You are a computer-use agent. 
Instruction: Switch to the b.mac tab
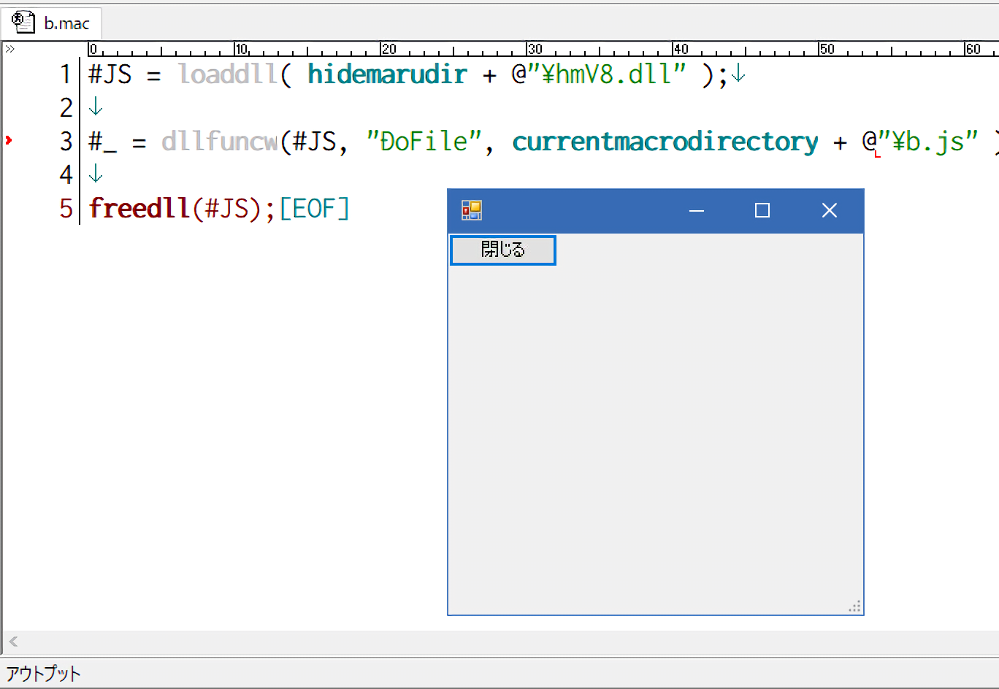66,23
